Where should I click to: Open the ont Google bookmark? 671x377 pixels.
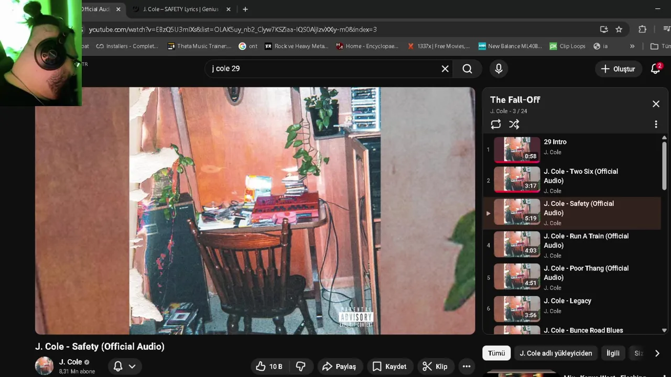(248, 46)
